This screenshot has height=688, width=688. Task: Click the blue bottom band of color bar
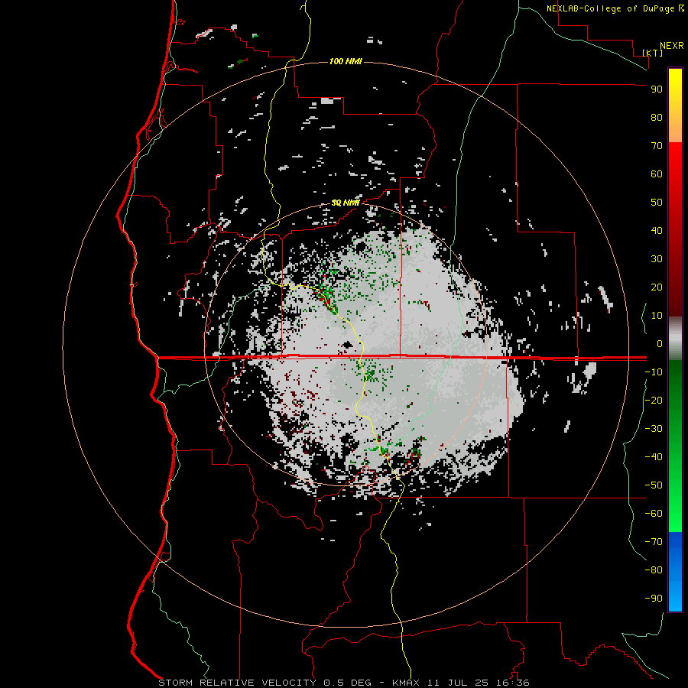(x=675, y=572)
